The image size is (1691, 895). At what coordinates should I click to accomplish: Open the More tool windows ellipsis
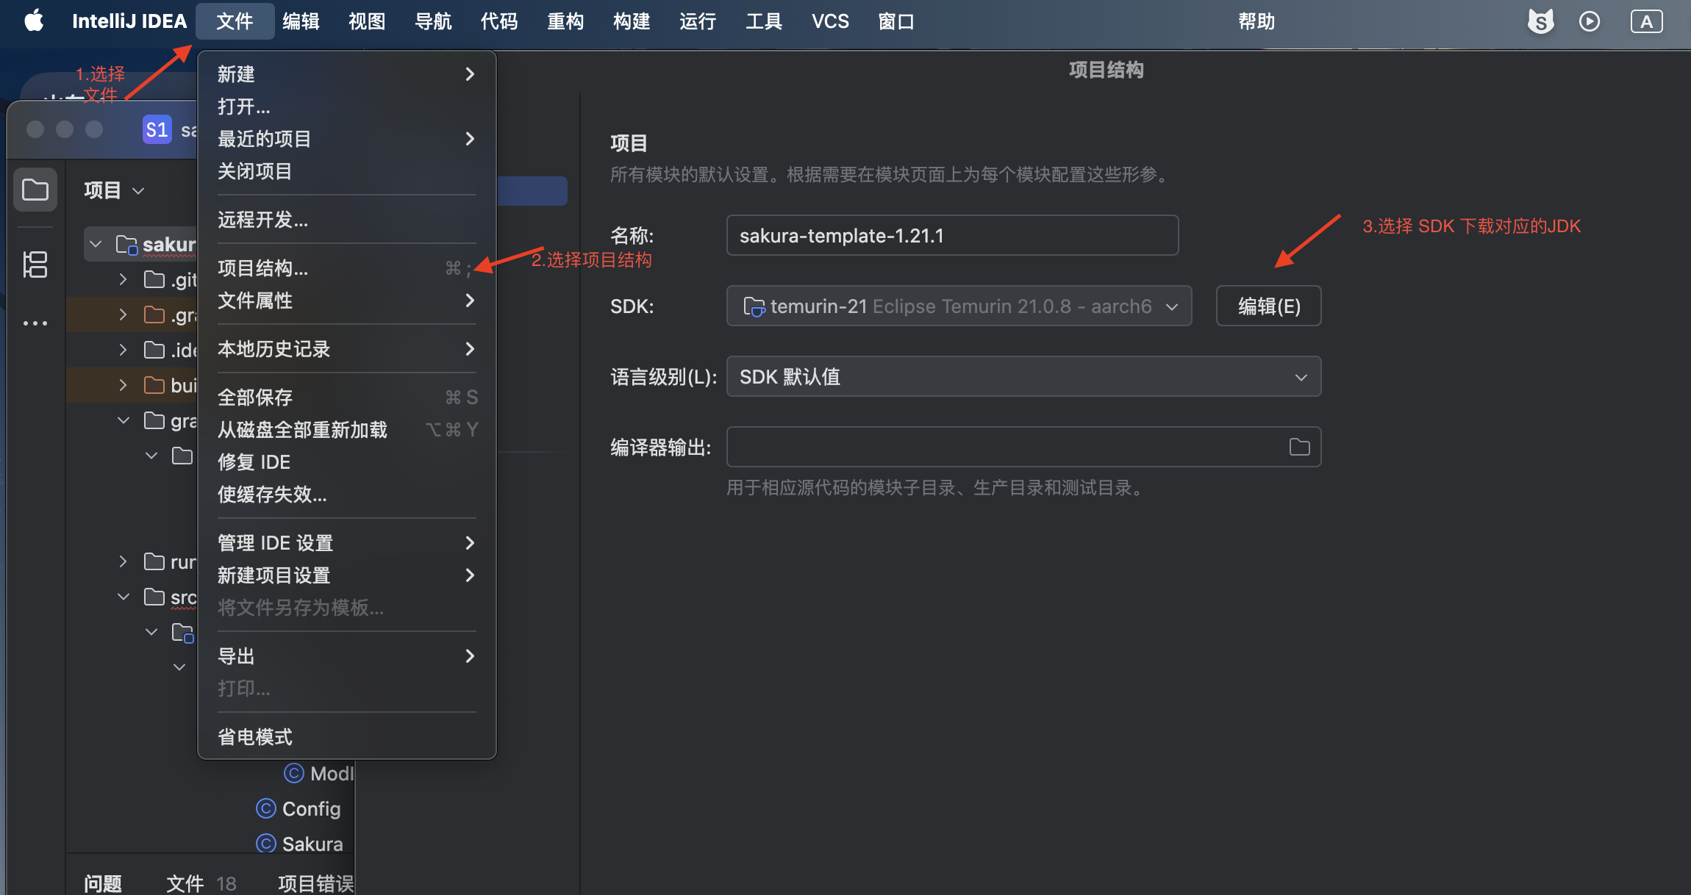[35, 323]
